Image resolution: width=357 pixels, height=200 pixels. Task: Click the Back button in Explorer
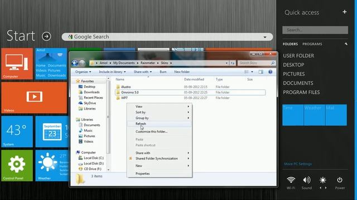[x=75, y=63]
